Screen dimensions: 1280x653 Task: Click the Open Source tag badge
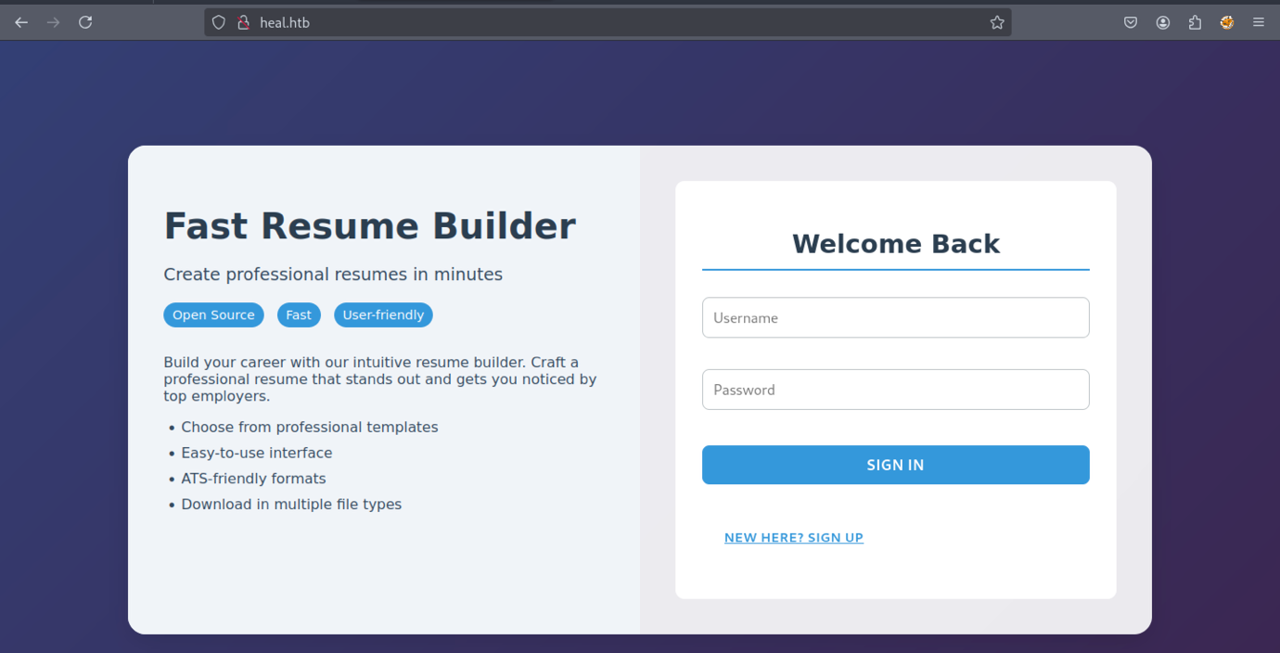tap(213, 315)
